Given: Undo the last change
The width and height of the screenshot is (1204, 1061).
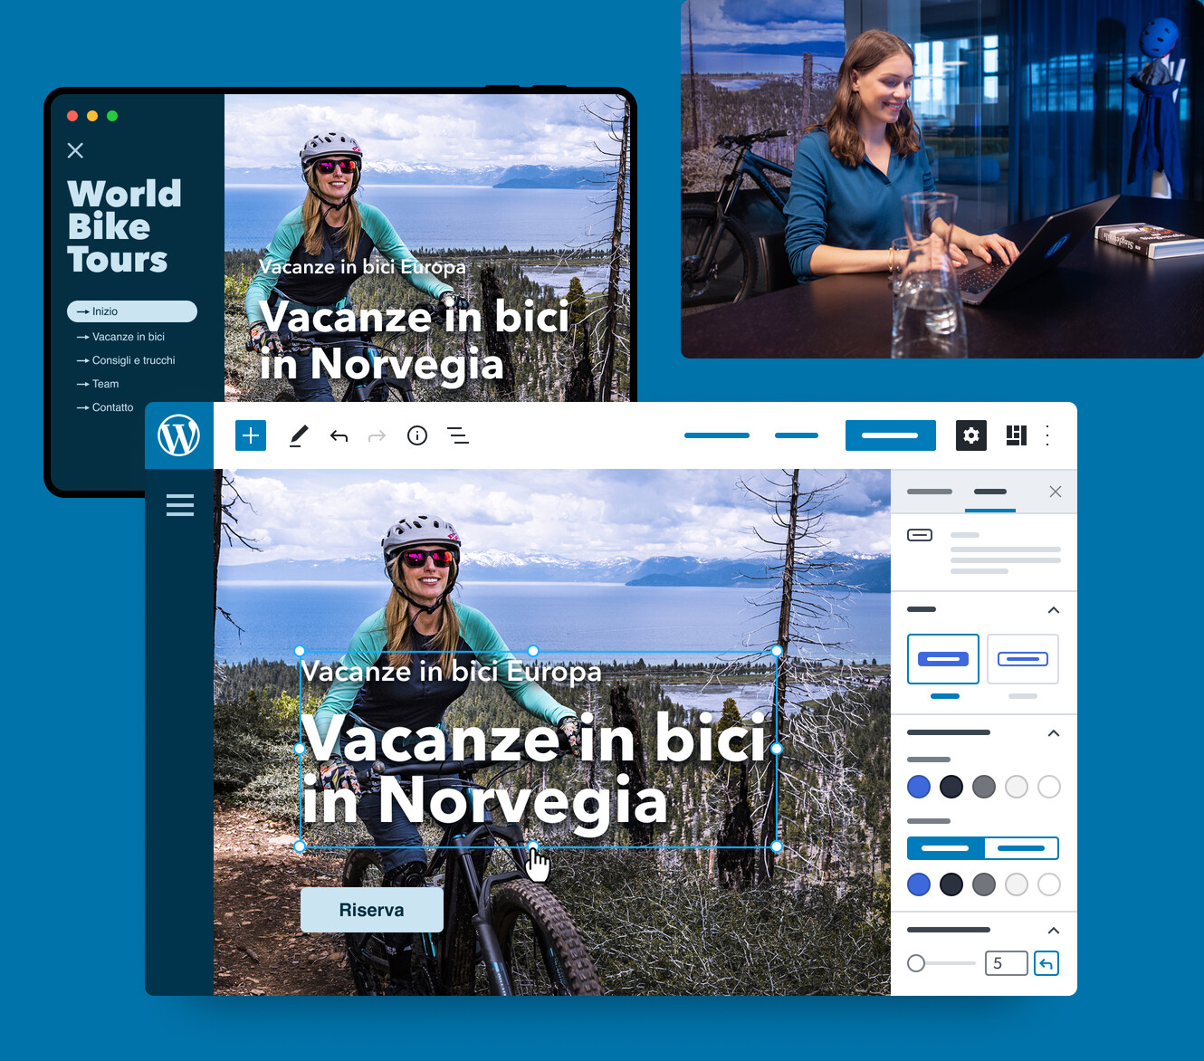Looking at the screenshot, I should point(339,436).
